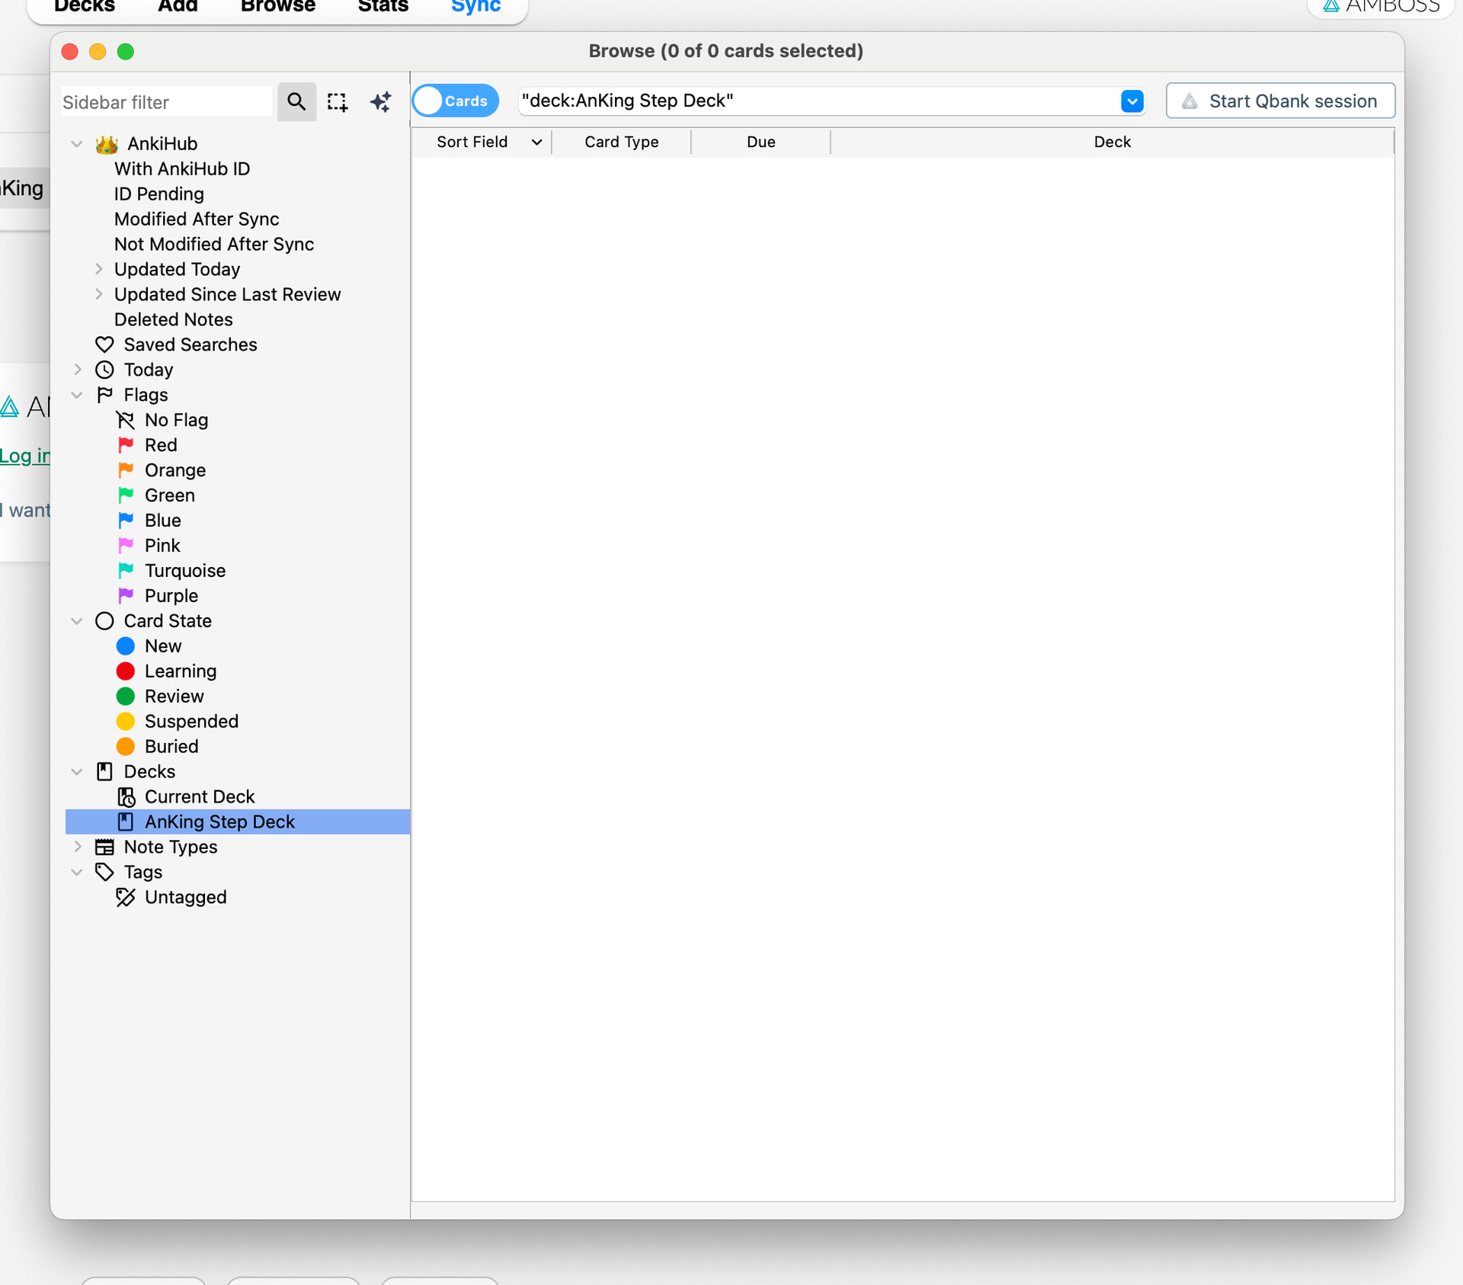This screenshot has width=1463, height=1285.
Task: Open the search history dropdown arrow
Action: point(1132,101)
